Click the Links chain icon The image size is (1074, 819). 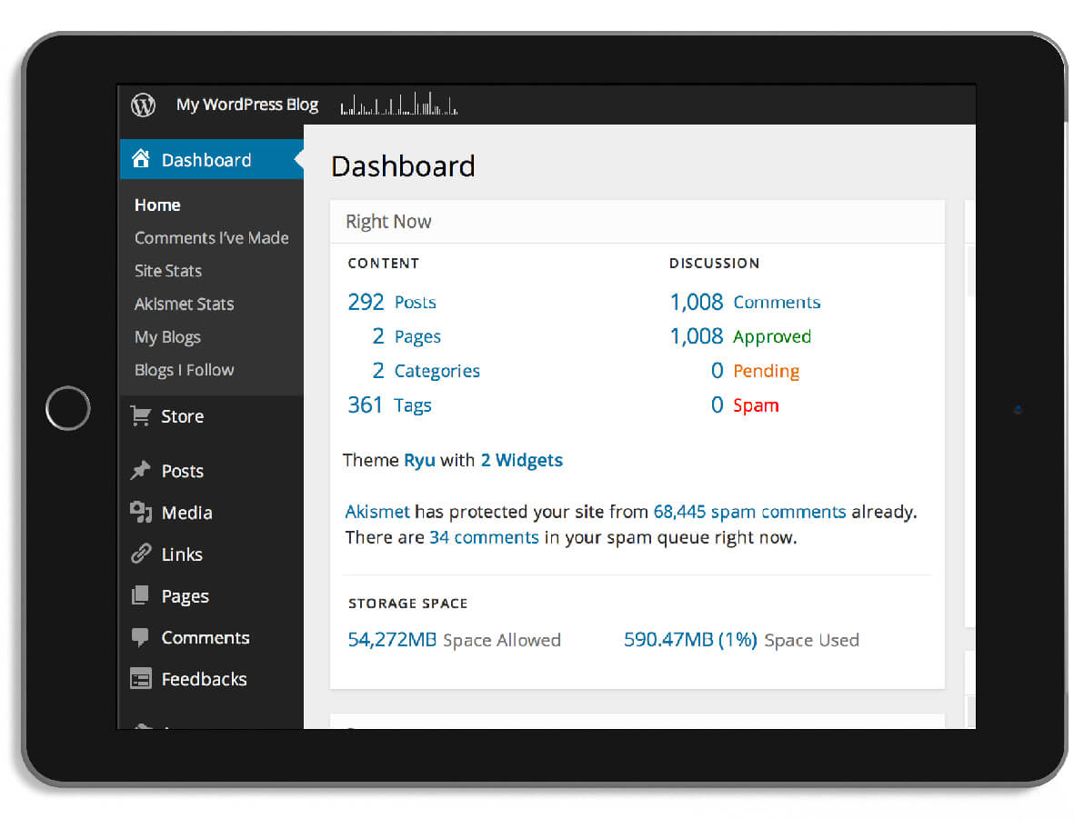pos(140,554)
